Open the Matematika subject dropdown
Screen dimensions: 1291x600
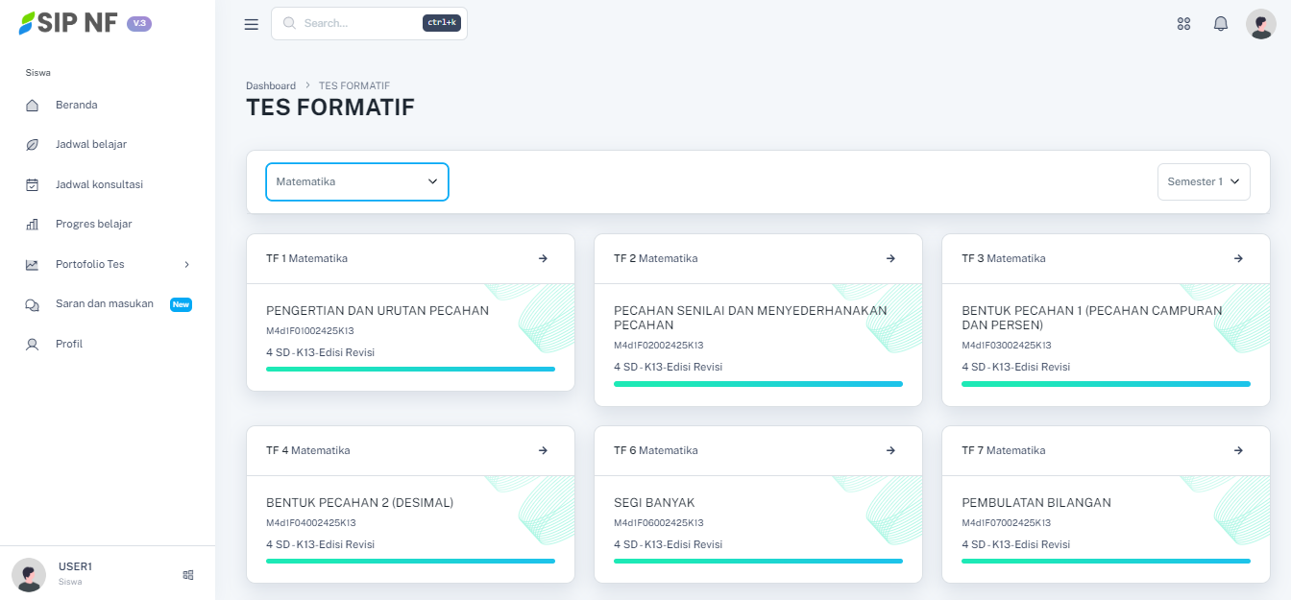coord(357,181)
